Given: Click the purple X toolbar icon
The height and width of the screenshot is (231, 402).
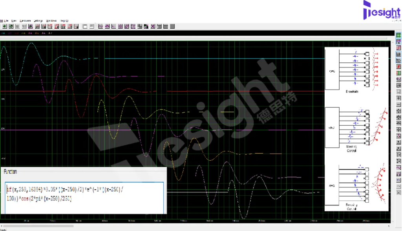Looking at the screenshot, I should point(153,26).
